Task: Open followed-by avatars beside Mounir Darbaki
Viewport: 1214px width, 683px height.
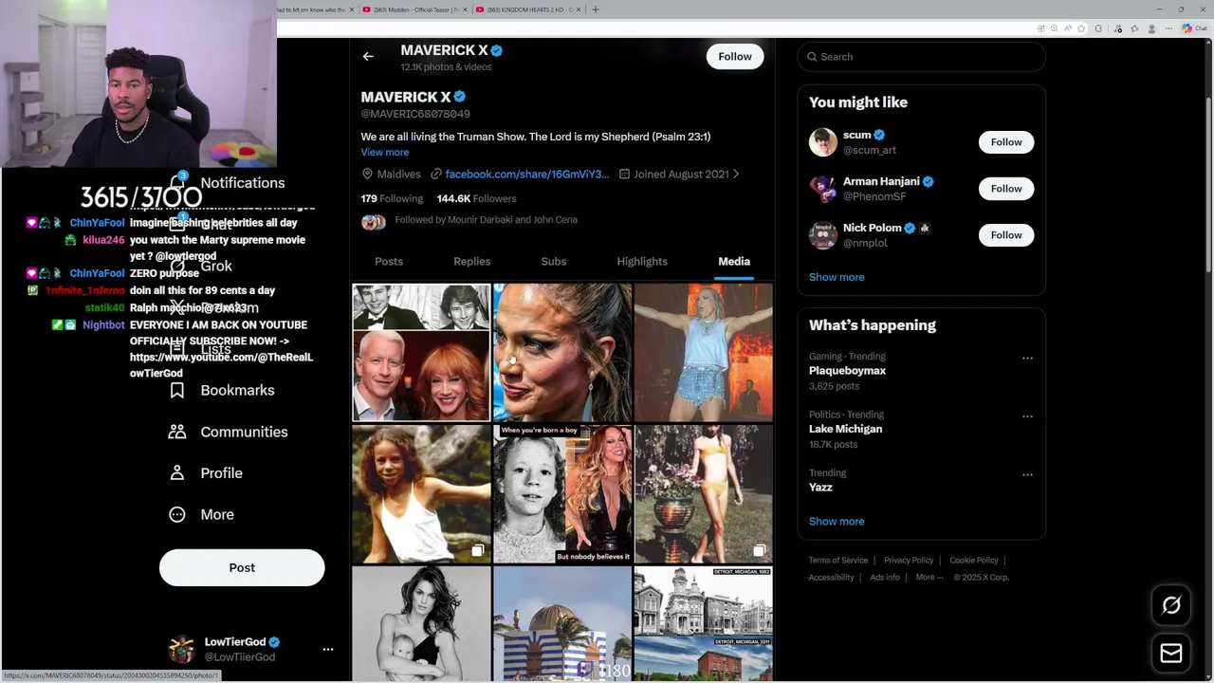Action: pyautogui.click(x=374, y=222)
